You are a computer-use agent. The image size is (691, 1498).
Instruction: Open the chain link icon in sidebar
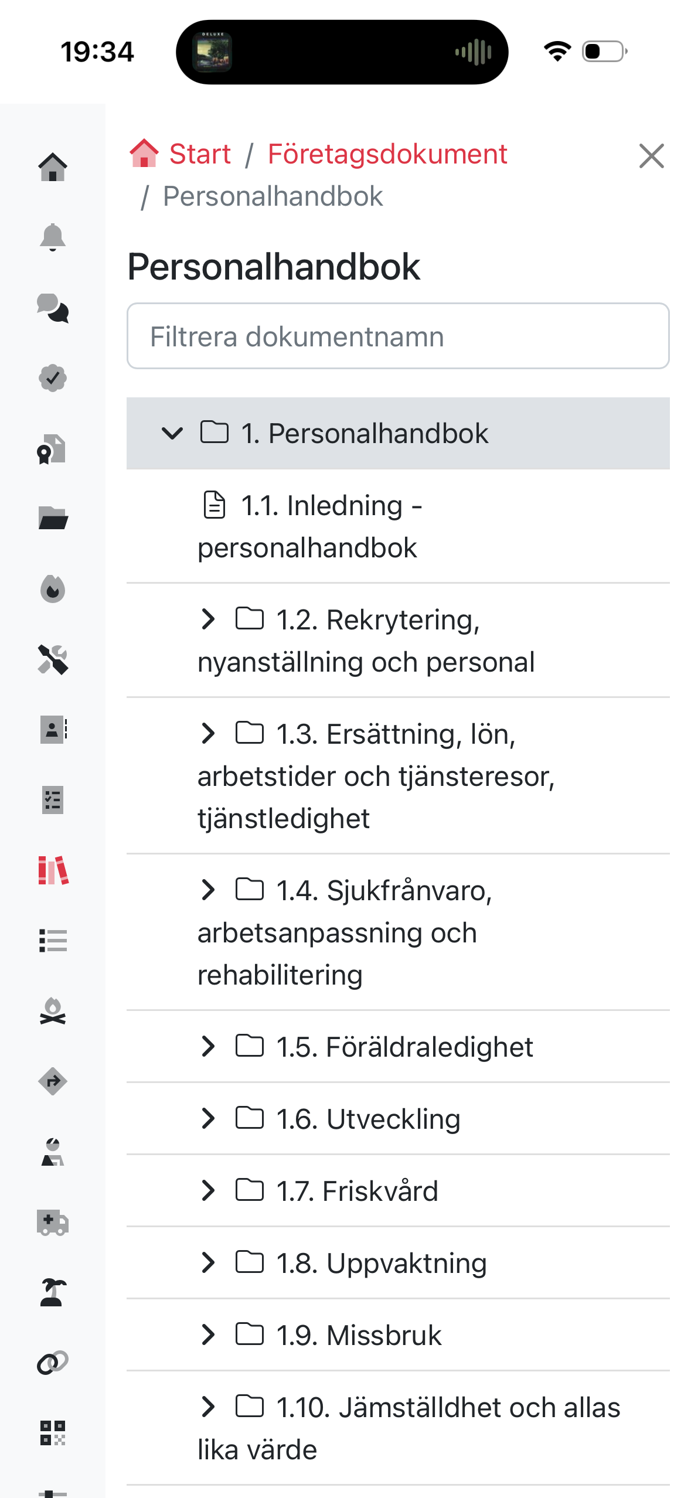click(53, 1363)
